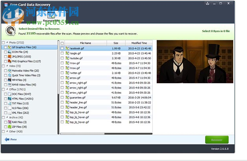247x161 pixels.
Task: Click the HTML Files type icon
Action: pyautogui.click(x=9, y=99)
